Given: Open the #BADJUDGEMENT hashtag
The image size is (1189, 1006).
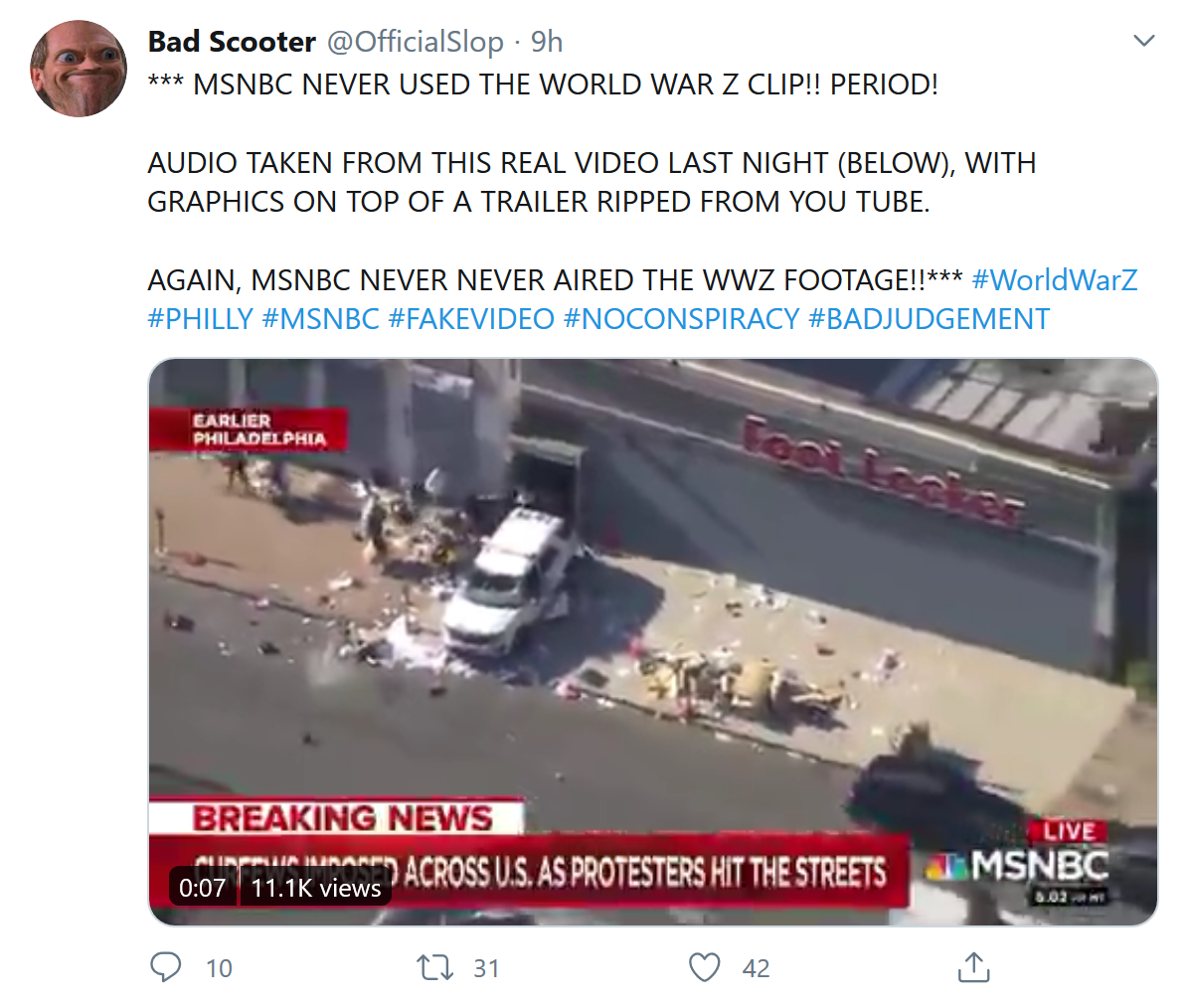Looking at the screenshot, I should click(x=929, y=319).
